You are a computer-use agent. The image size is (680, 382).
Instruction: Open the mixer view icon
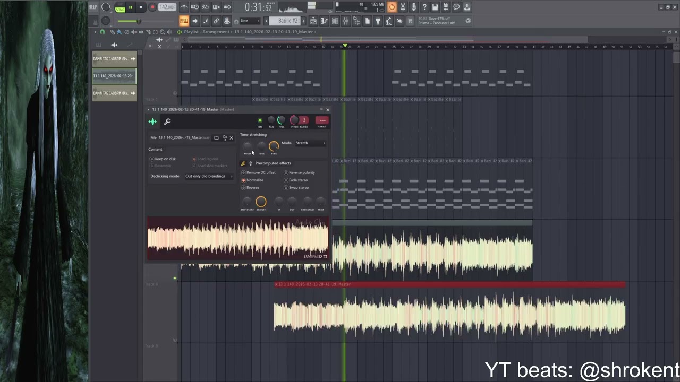click(345, 21)
